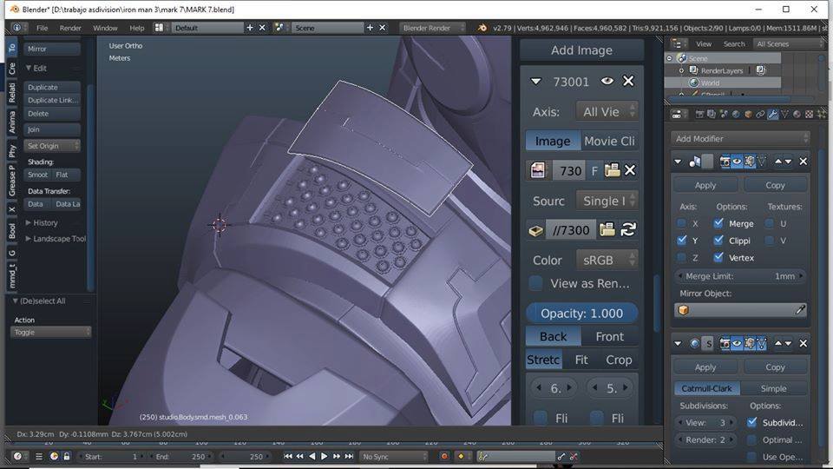Play the animation forward
This screenshot has height=469, width=833.
click(324, 456)
